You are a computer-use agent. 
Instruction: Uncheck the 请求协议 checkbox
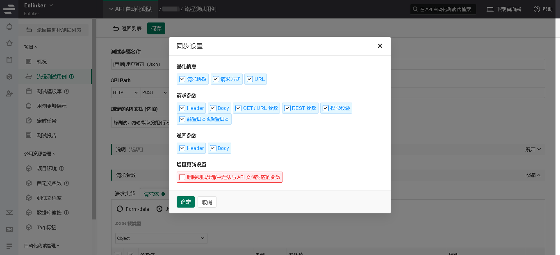182,79
